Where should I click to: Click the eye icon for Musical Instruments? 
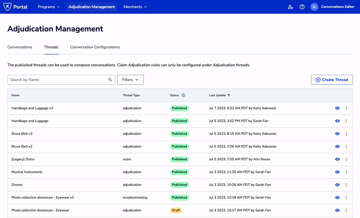point(337,172)
